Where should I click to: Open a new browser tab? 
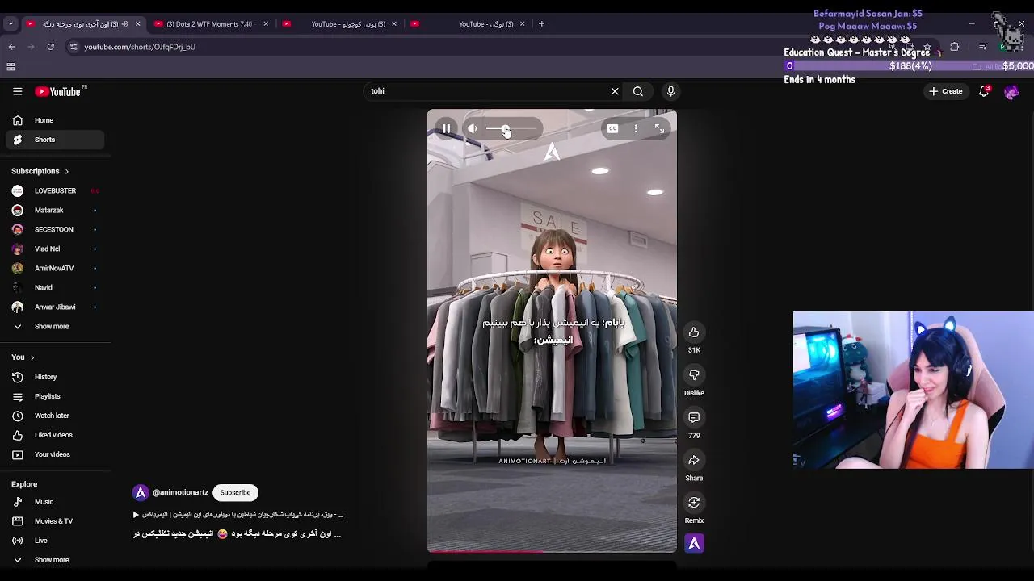tap(541, 24)
